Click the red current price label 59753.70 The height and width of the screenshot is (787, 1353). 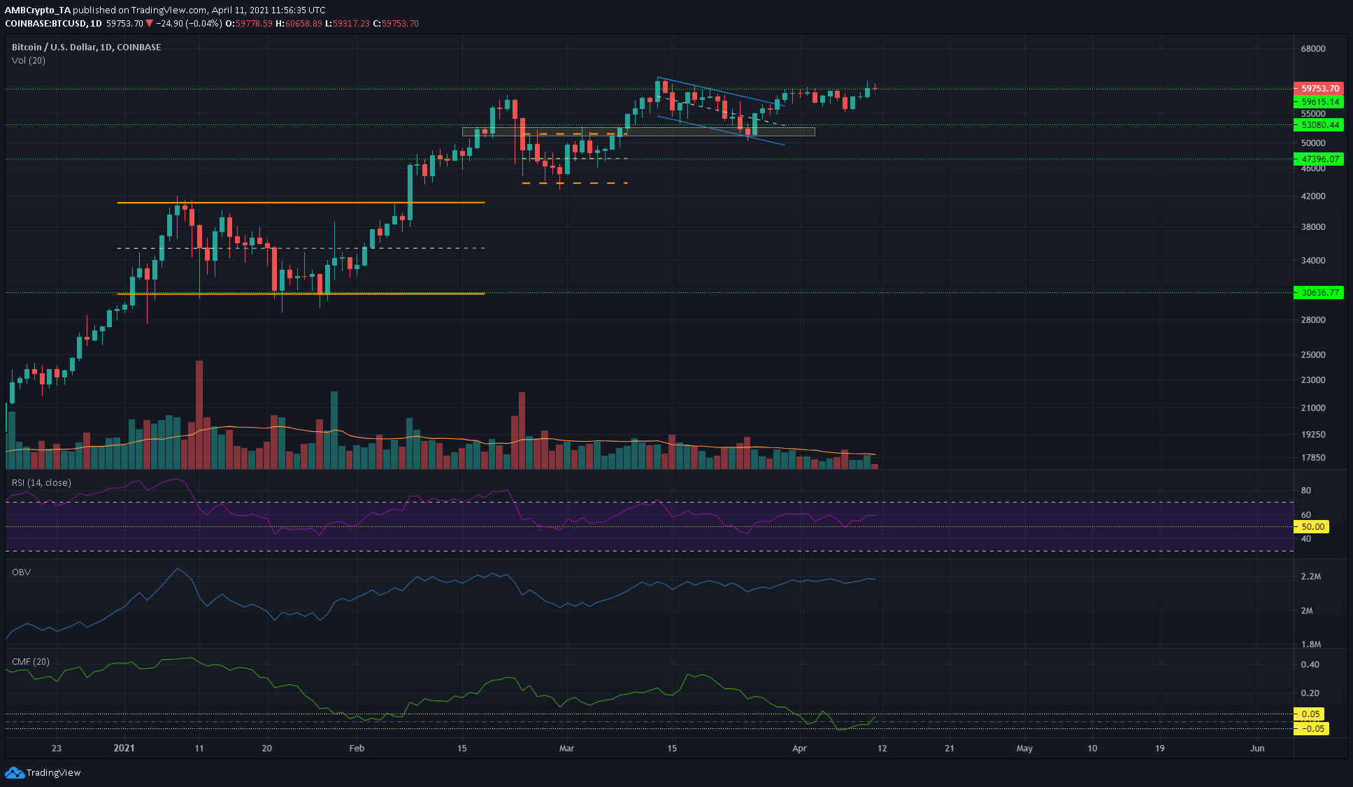tap(1319, 89)
